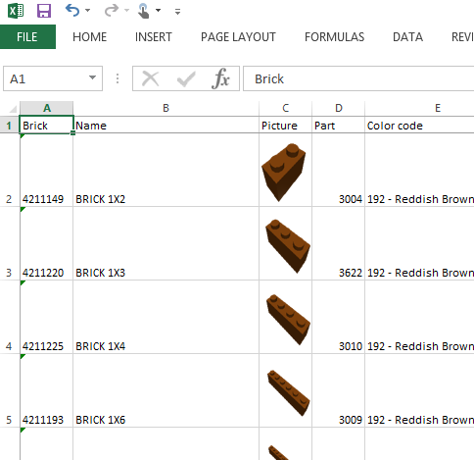
Task: Select cell with 4211225
Action: (x=47, y=317)
